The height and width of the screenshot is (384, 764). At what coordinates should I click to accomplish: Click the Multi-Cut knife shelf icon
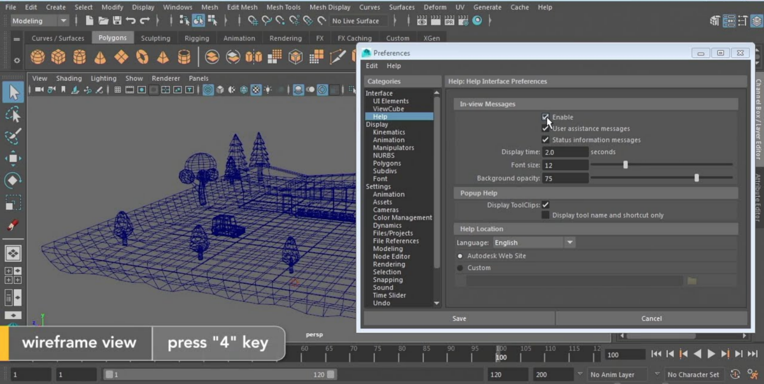click(x=337, y=57)
